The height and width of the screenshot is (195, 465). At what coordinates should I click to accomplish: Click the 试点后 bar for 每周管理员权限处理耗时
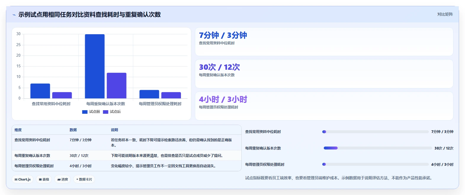point(171,95)
